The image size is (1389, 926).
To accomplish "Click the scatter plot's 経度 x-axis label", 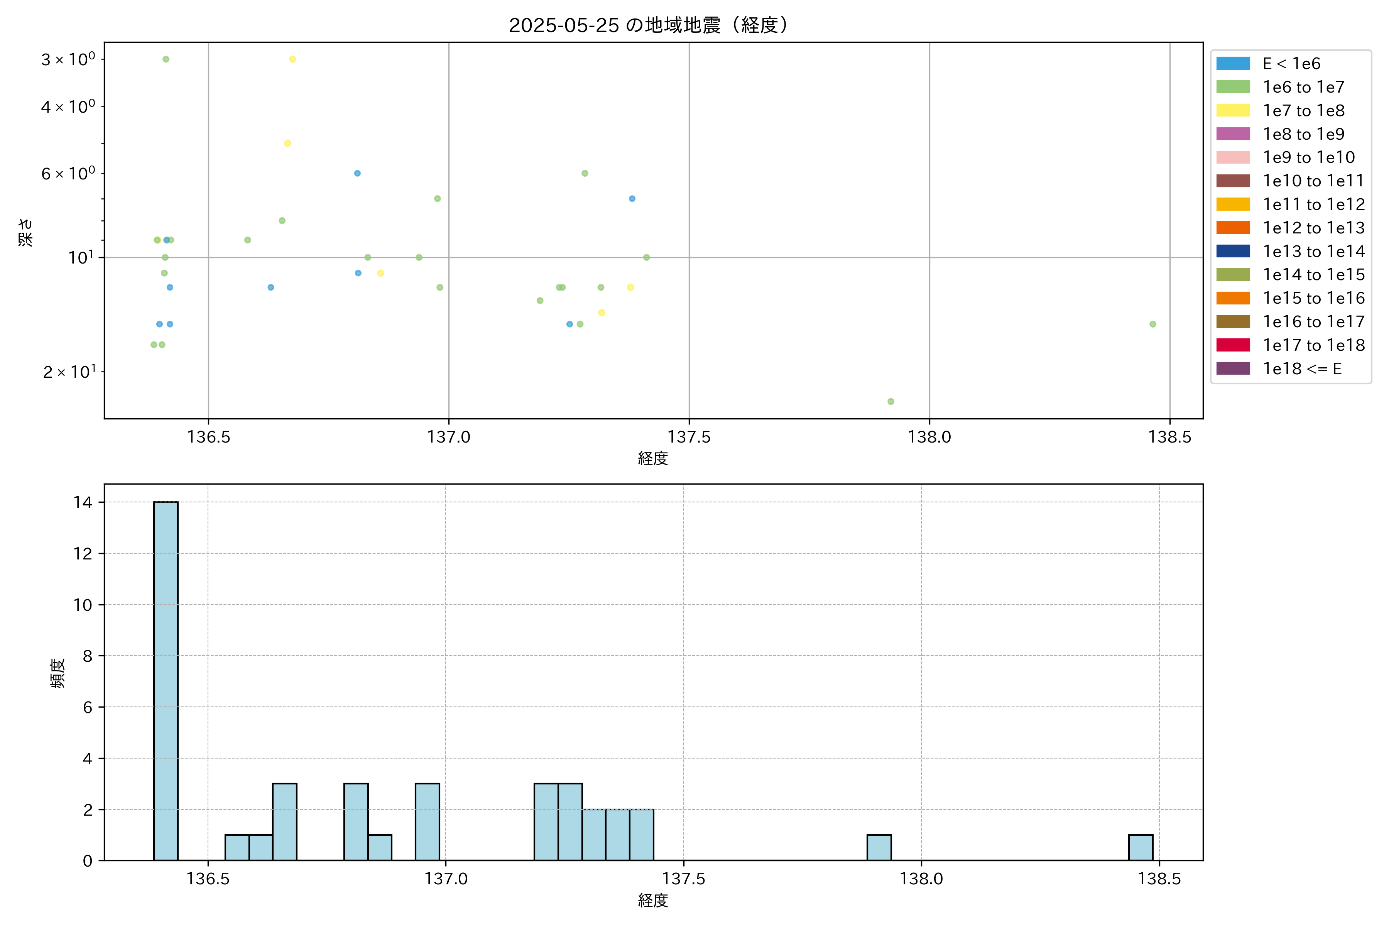I will tap(652, 458).
